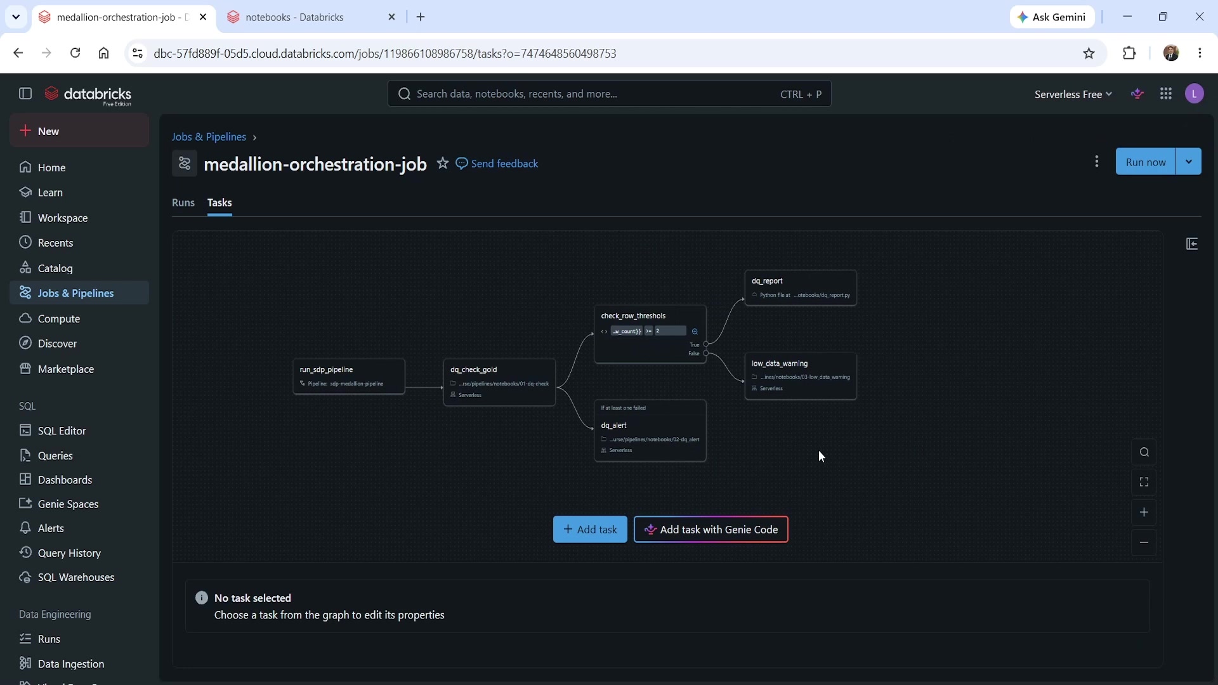Open Data Engineering Runs in the sidebar
The width and height of the screenshot is (1218, 685).
click(x=79, y=639)
